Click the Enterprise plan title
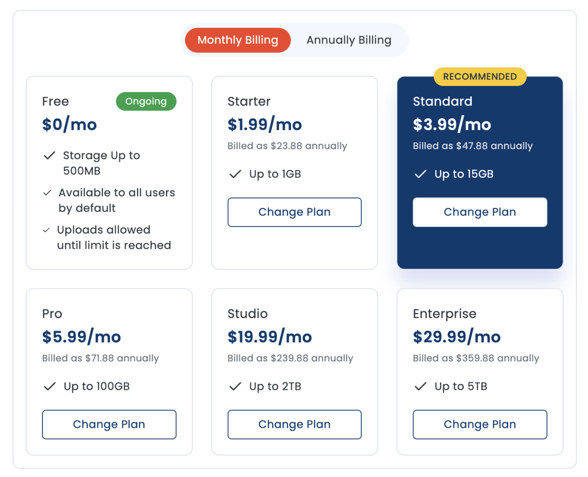 [445, 314]
